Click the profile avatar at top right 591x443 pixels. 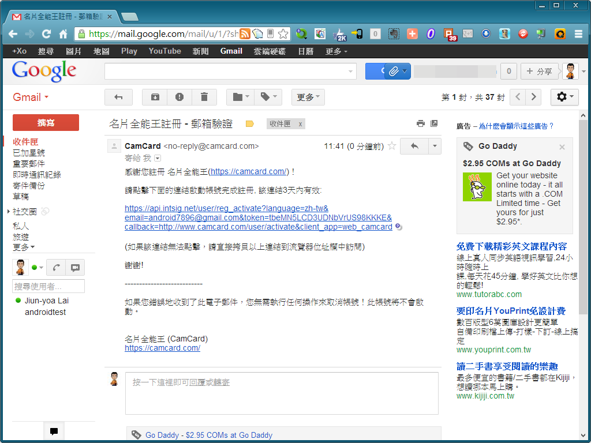point(570,71)
